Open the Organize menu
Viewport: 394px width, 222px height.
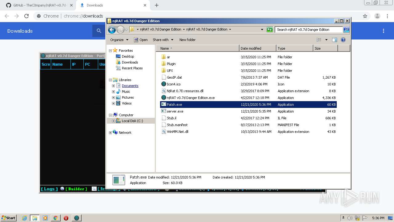click(x=119, y=40)
